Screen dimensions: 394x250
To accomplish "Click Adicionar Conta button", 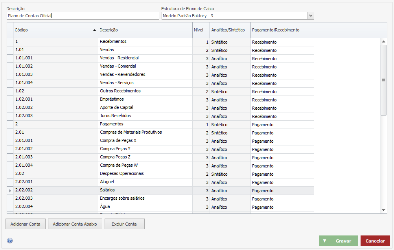I will click(x=26, y=224).
